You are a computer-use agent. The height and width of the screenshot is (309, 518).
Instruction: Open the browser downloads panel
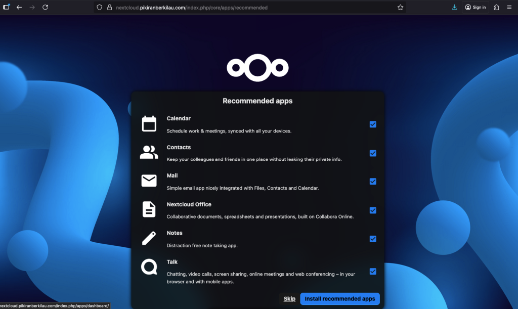454,8
